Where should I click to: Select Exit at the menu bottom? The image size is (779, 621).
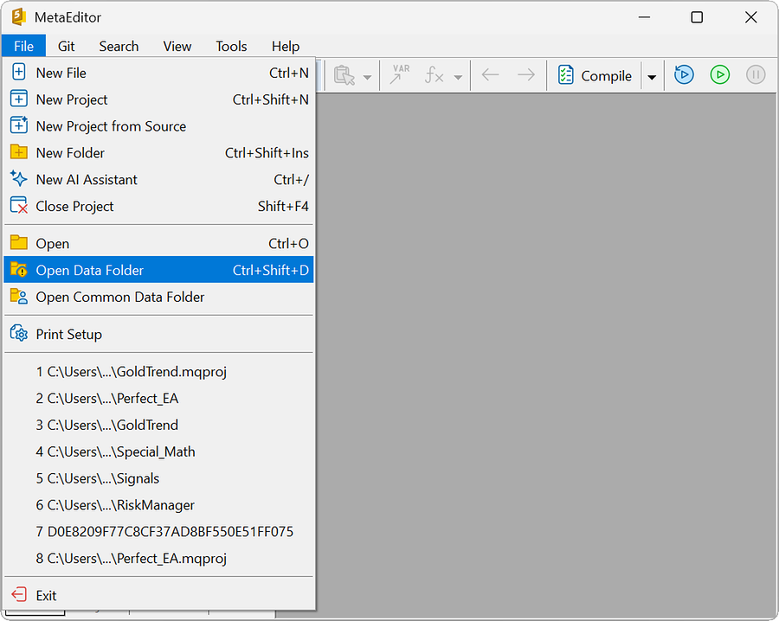pyautogui.click(x=159, y=595)
